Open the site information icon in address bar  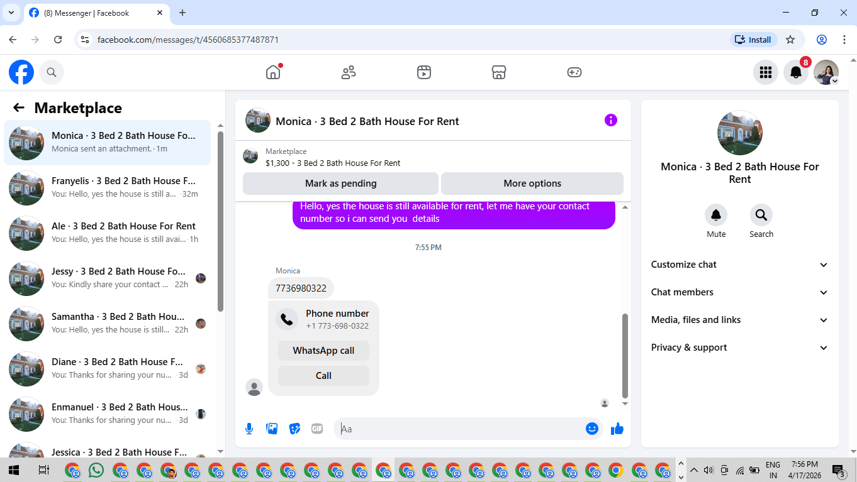coord(86,40)
